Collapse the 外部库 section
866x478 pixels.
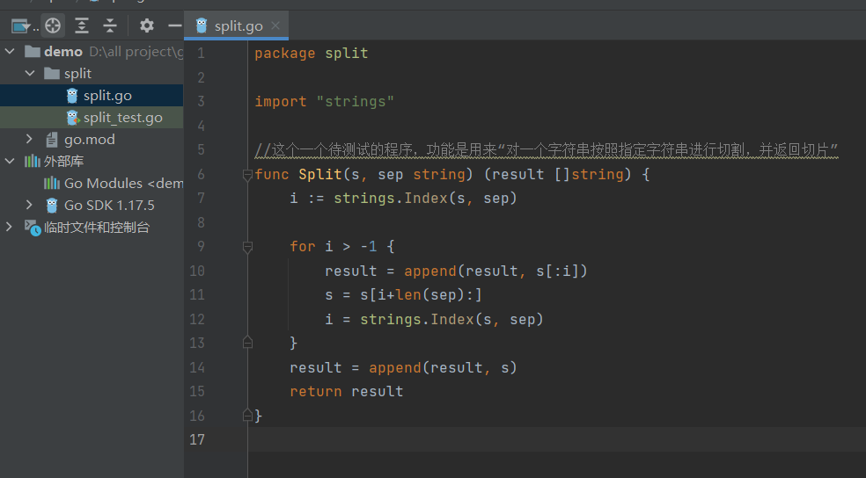click(11, 162)
